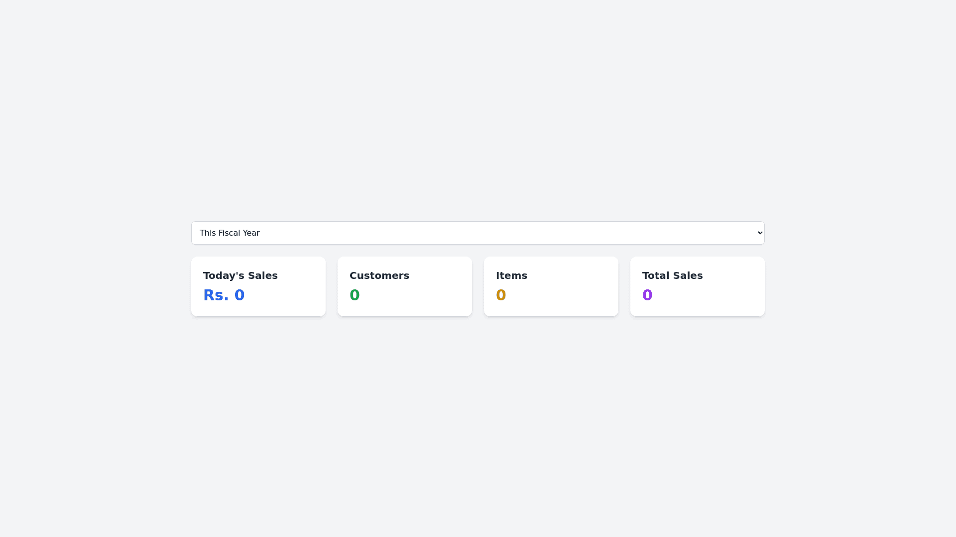Click the green customer count value

point(355,295)
